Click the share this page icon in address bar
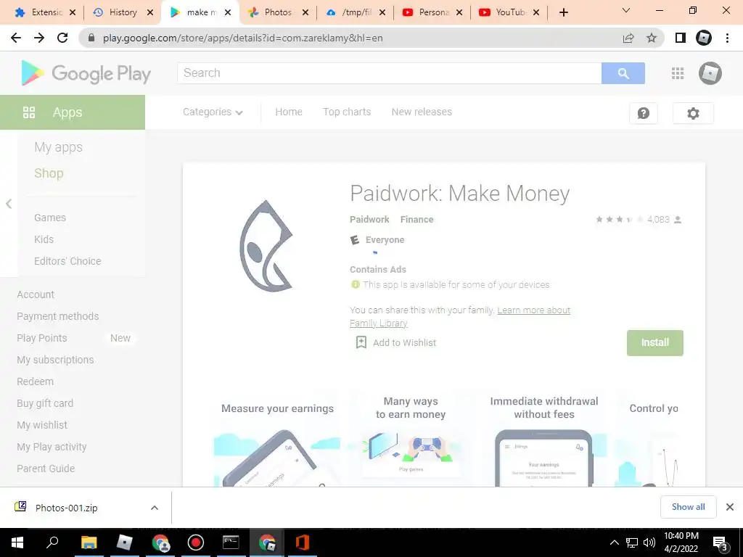The width and height of the screenshot is (743, 557). click(x=628, y=38)
